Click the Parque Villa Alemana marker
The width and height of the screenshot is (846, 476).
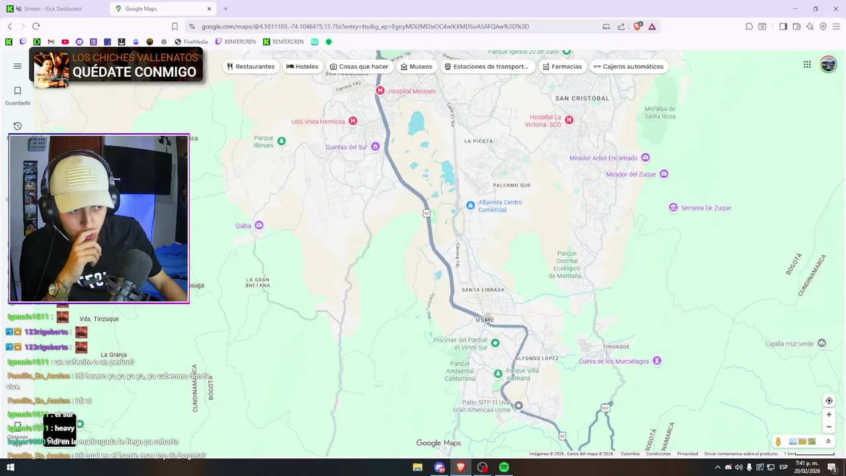498,374
